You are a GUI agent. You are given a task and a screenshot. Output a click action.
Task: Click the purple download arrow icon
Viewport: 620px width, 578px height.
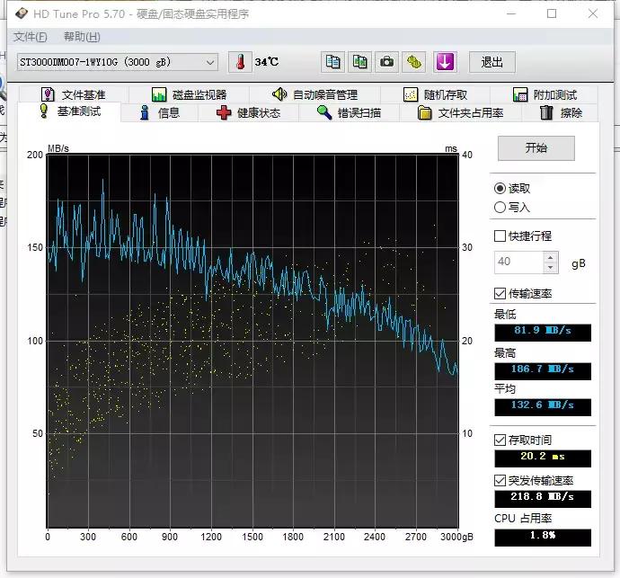(446, 62)
